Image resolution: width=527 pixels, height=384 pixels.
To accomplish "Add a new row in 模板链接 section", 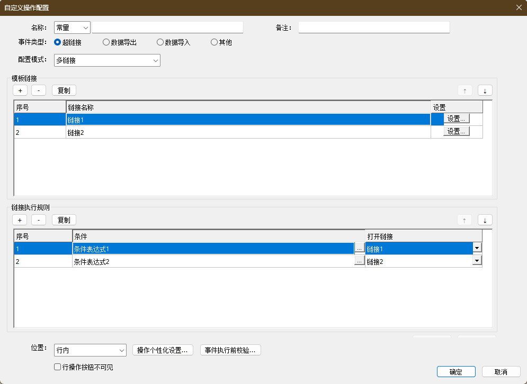I will pos(20,90).
